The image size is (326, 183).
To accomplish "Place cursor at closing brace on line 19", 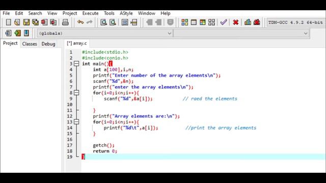I will point(84,157).
